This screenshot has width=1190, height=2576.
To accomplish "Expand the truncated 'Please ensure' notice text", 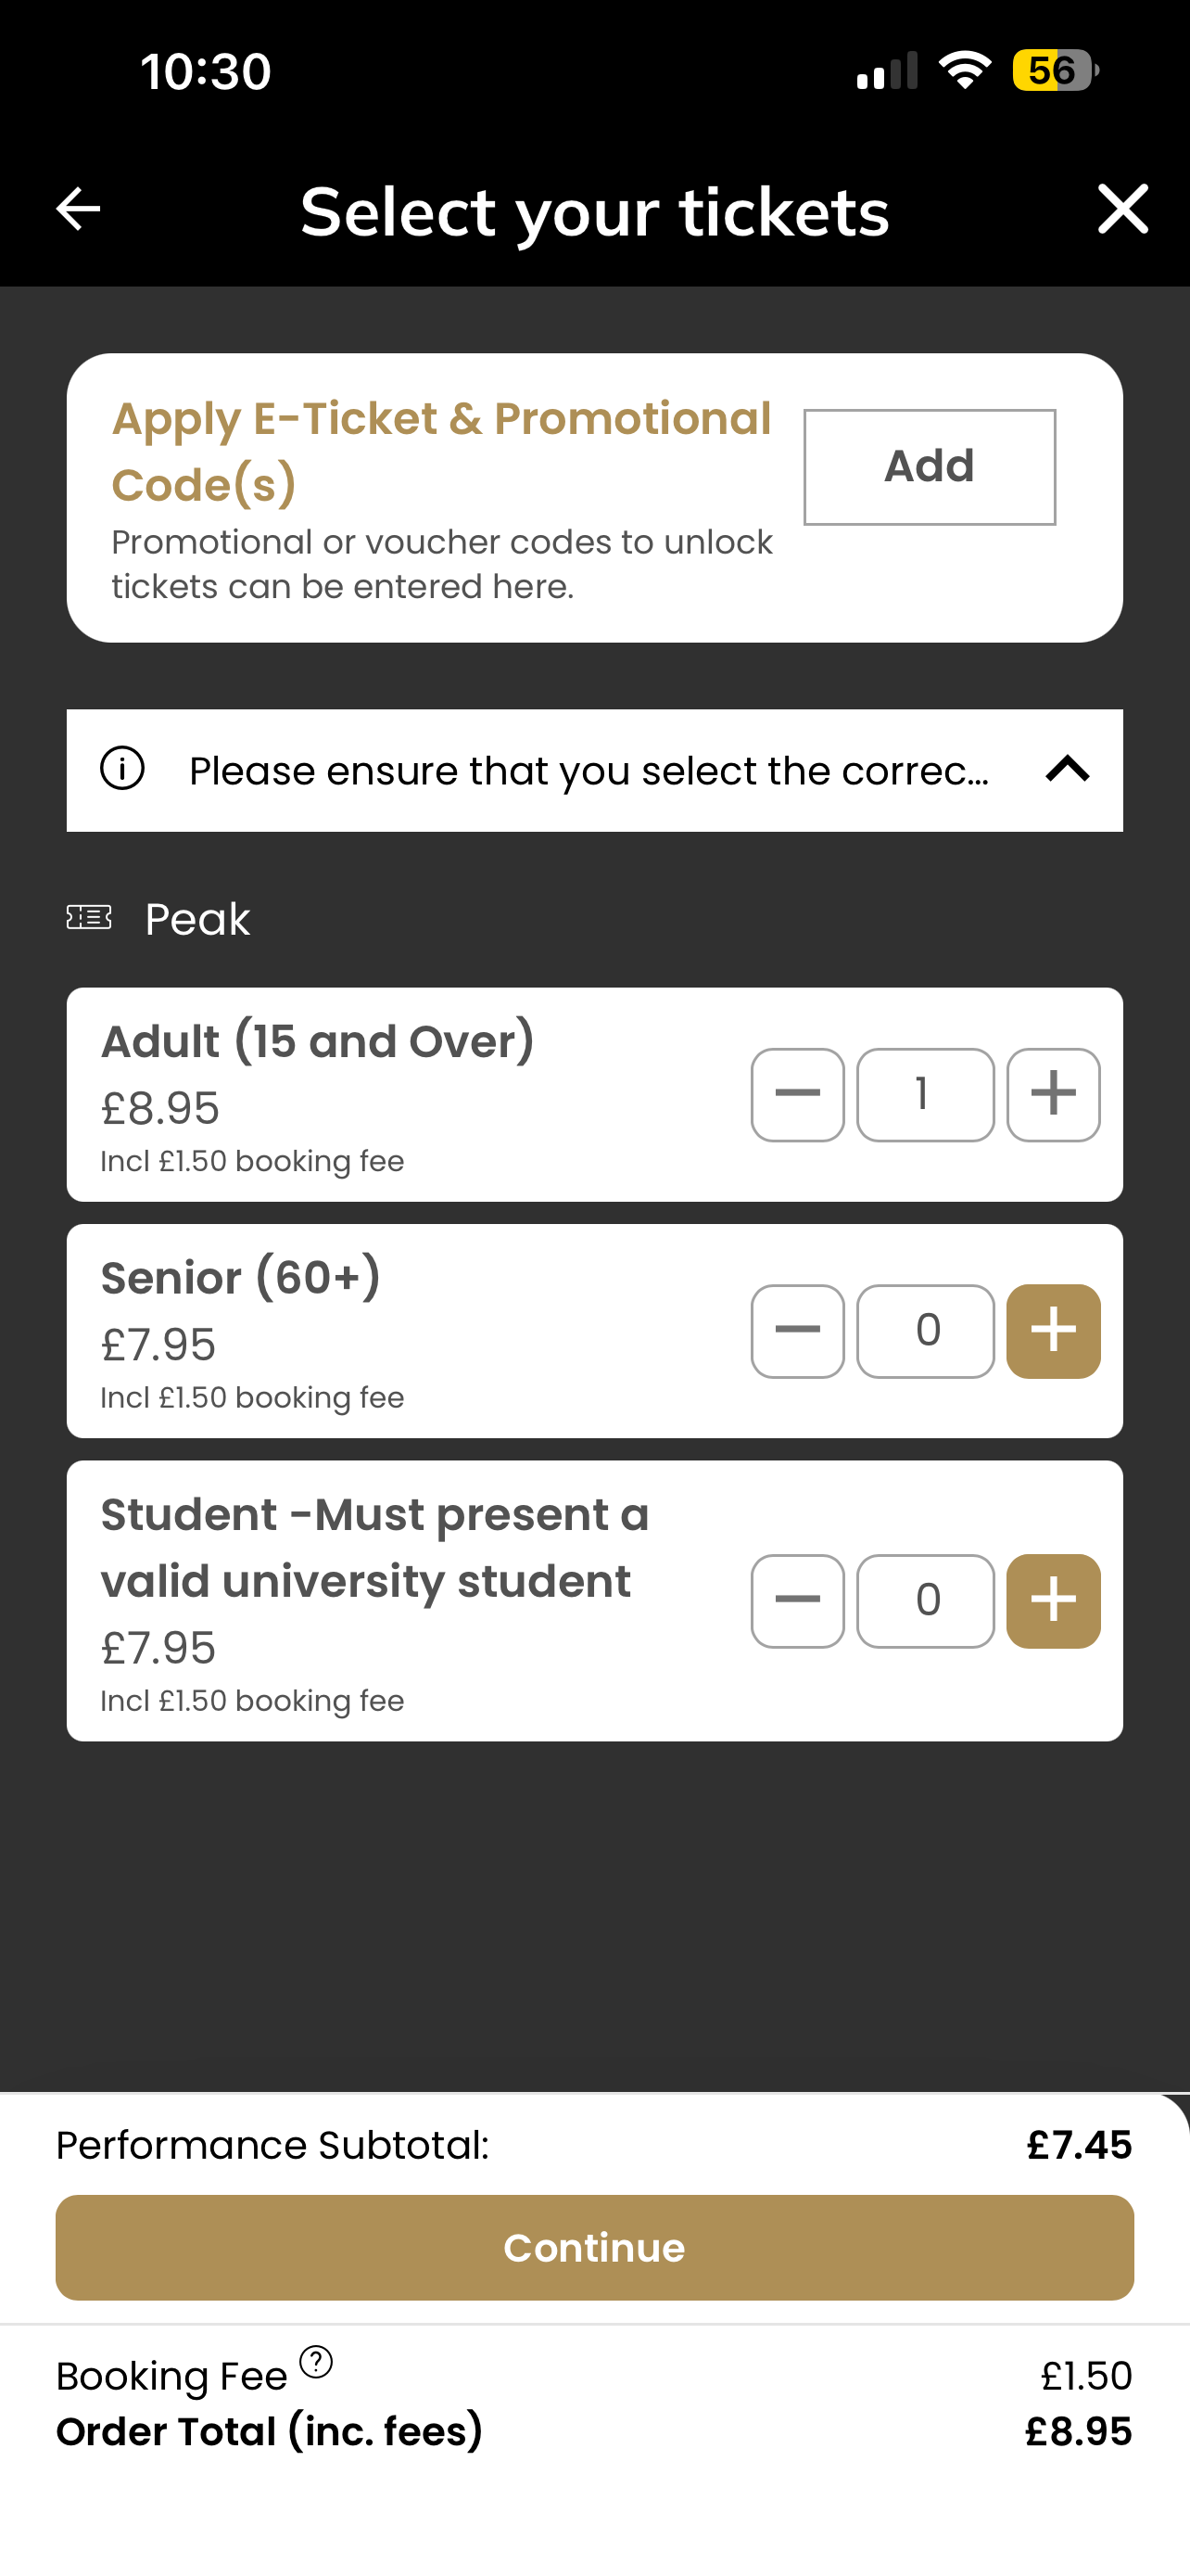I will tap(589, 771).
